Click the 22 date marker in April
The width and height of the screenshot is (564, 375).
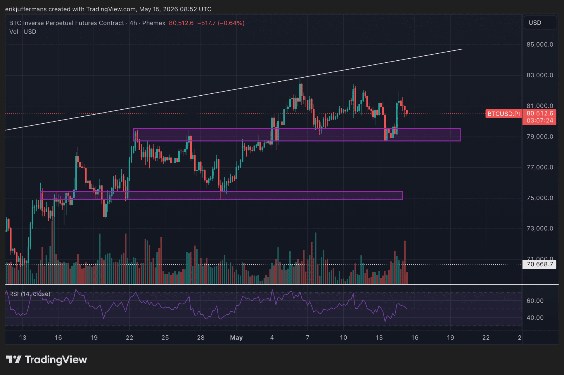coord(129,338)
